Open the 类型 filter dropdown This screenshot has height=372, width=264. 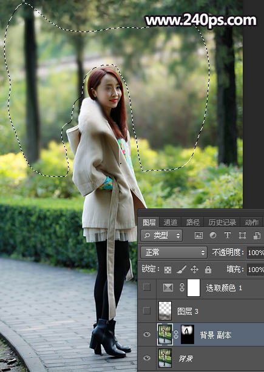pyautogui.click(x=161, y=235)
